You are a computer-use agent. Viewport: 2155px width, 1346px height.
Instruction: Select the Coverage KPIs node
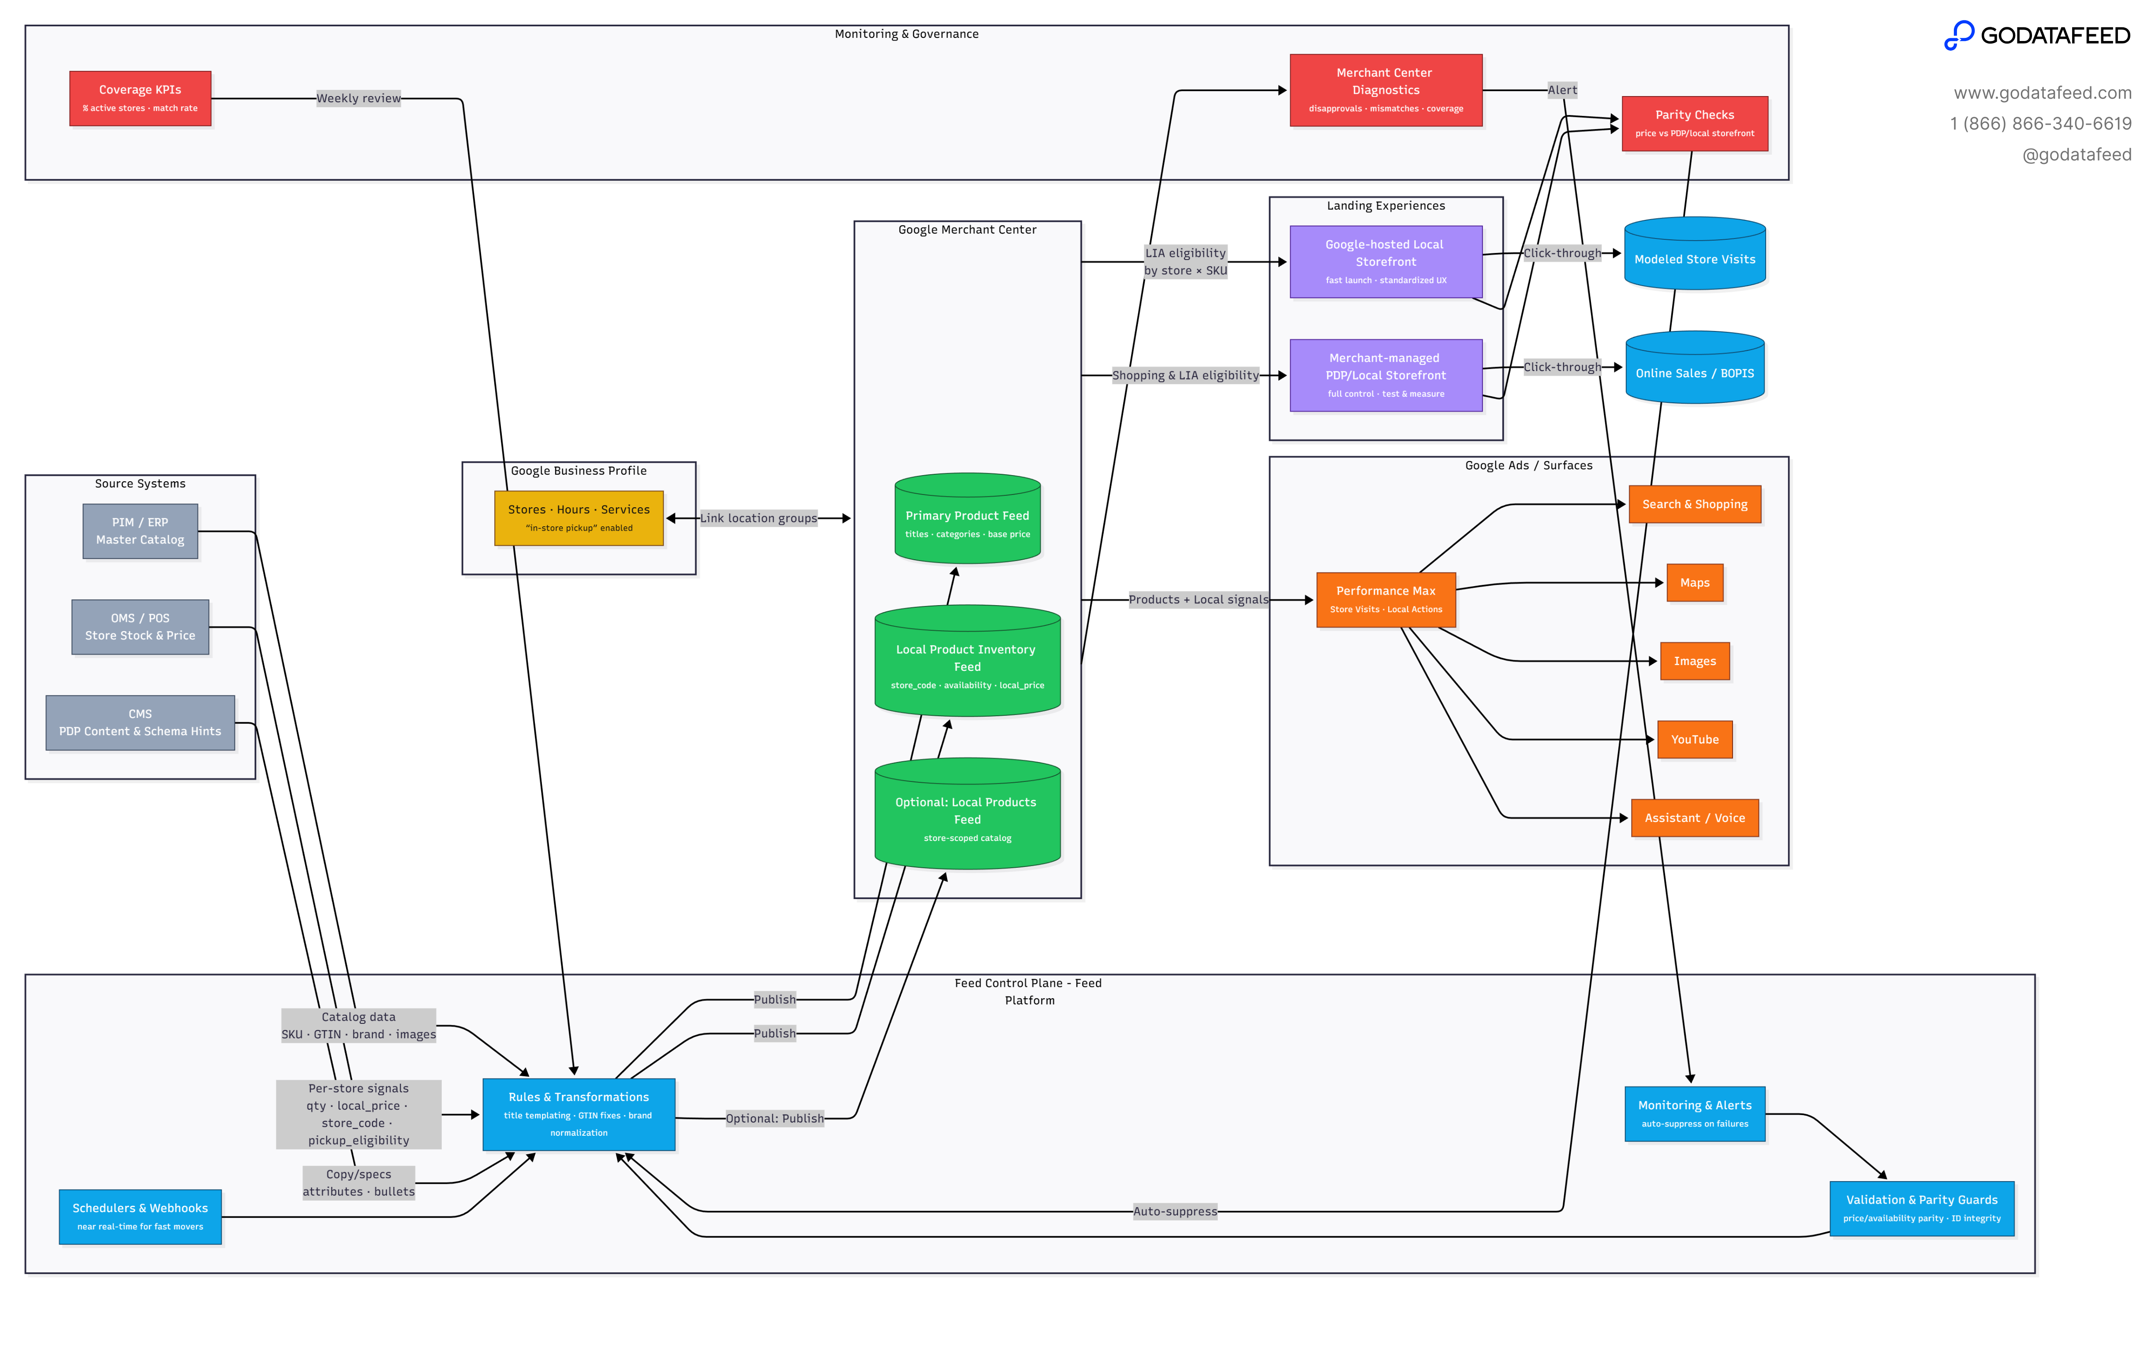coord(140,98)
